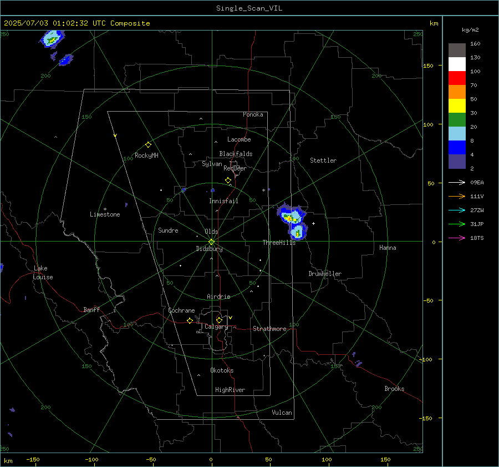Viewport: 499px width, 467px height.
Task: Select the yellow 30-50 legend color
Action: tap(457, 106)
